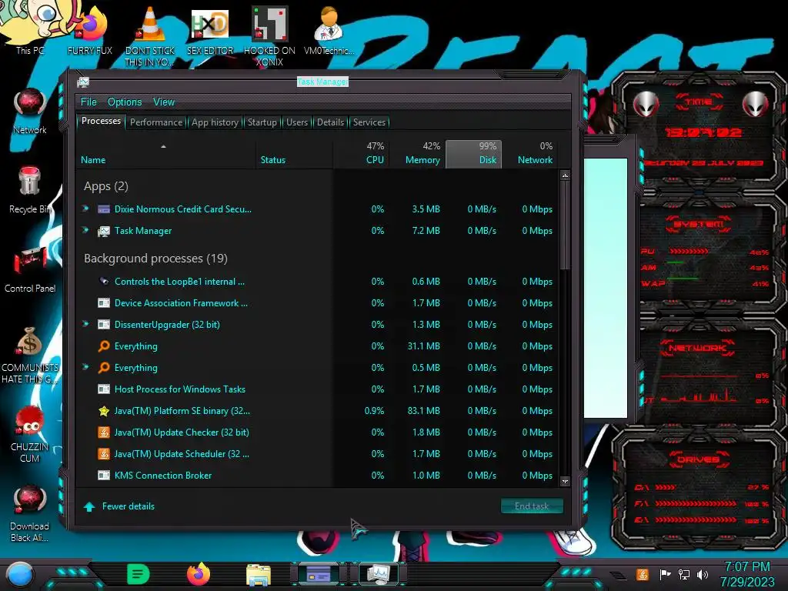Click the process list scrollbar thumb
788x591 pixels.
tap(565, 225)
